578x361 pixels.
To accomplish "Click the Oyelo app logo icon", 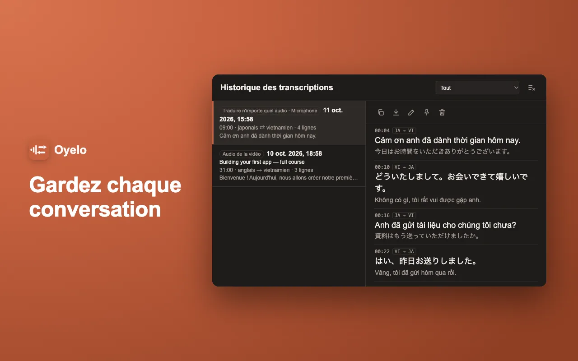I will coord(39,149).
